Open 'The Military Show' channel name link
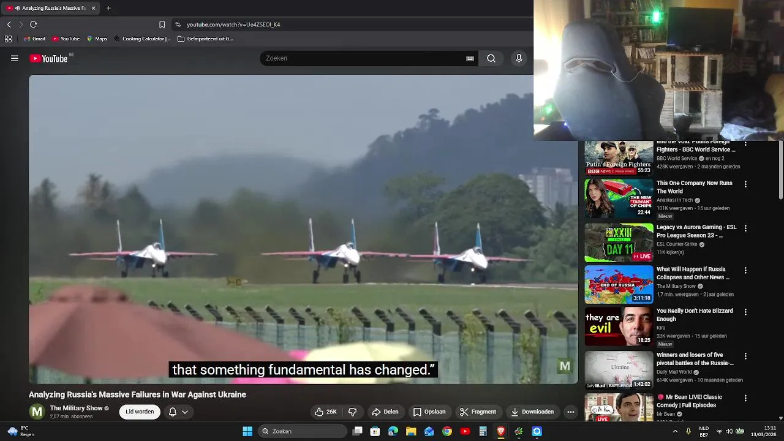 [77, 409]
